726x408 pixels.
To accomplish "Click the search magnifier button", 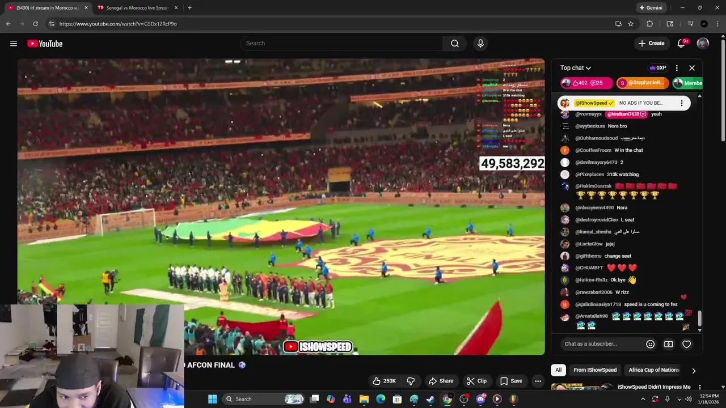I will [x=454, y=43].
